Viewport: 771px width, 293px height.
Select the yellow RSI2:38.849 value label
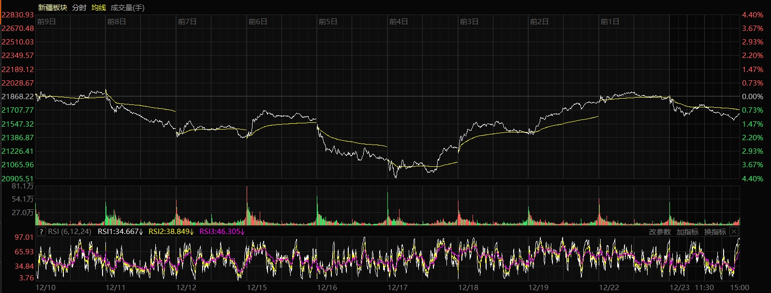(x=171, y=232)
